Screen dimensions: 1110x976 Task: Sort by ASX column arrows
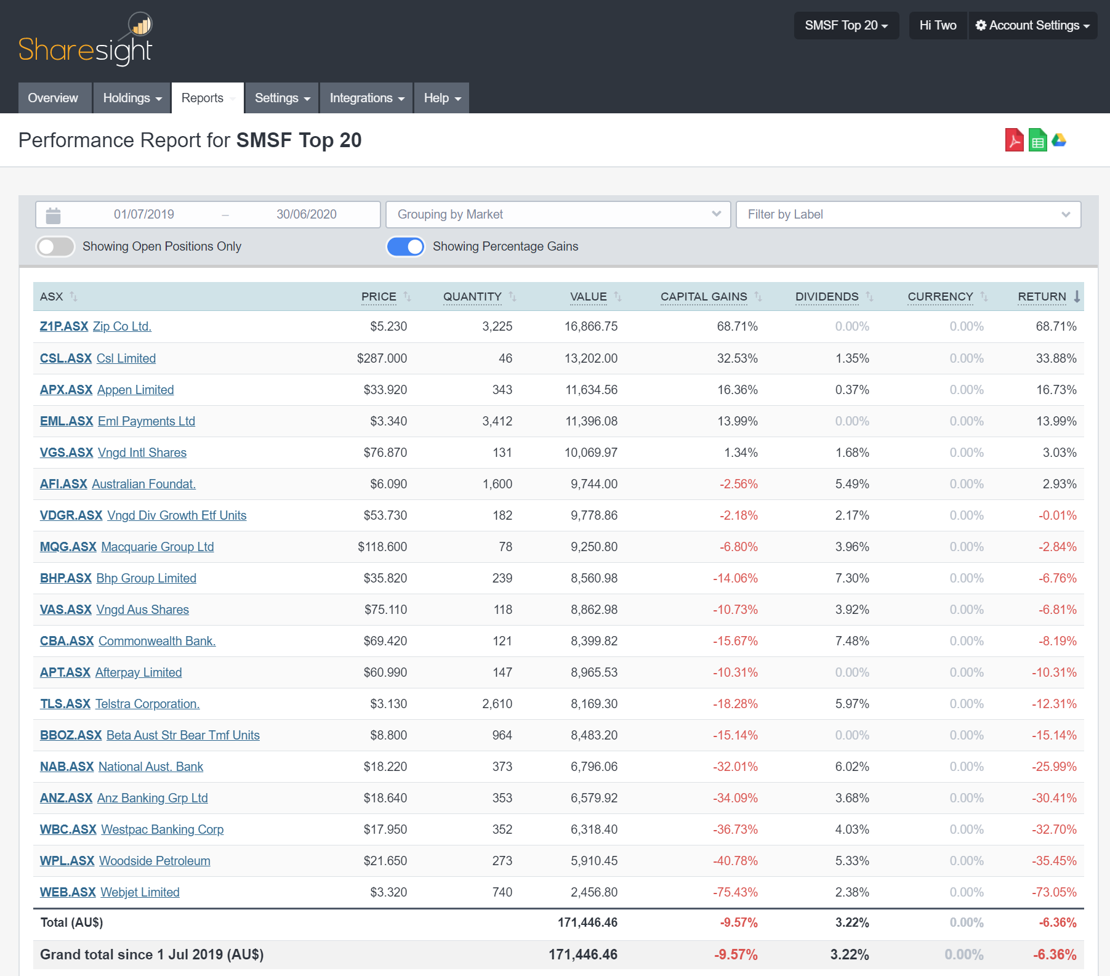point(73,297)
